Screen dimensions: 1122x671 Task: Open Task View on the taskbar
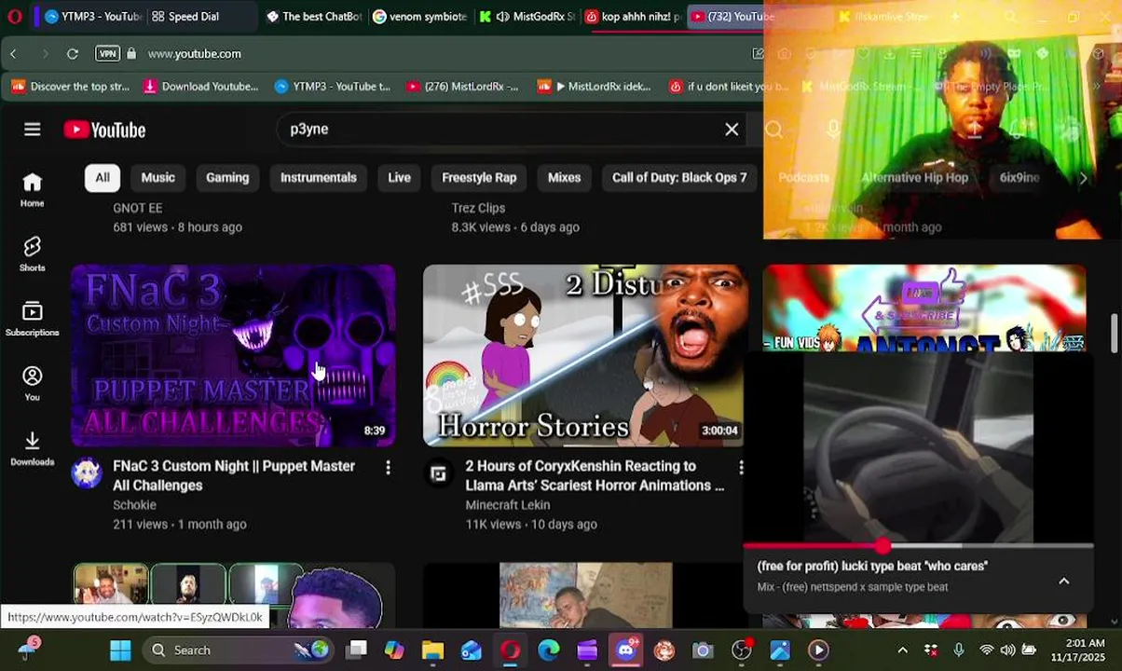pos(357,650)
